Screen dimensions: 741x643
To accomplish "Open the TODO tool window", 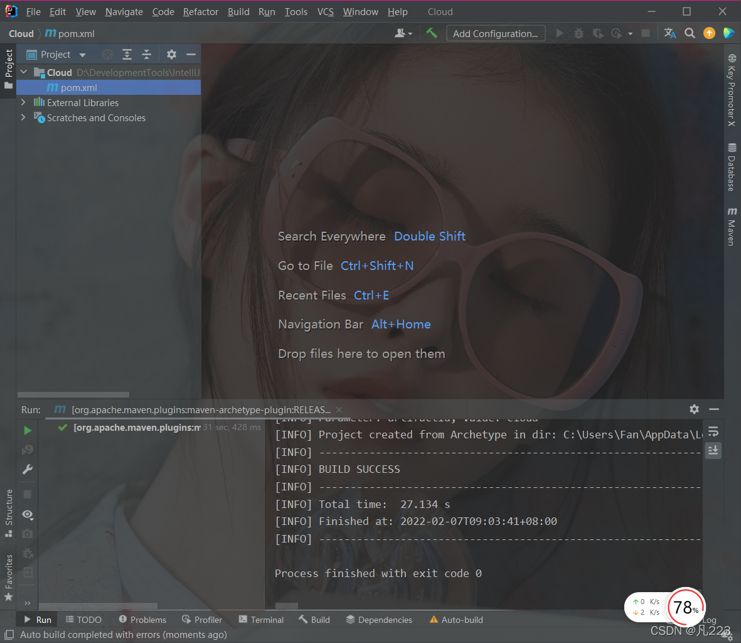I will 83,619.
